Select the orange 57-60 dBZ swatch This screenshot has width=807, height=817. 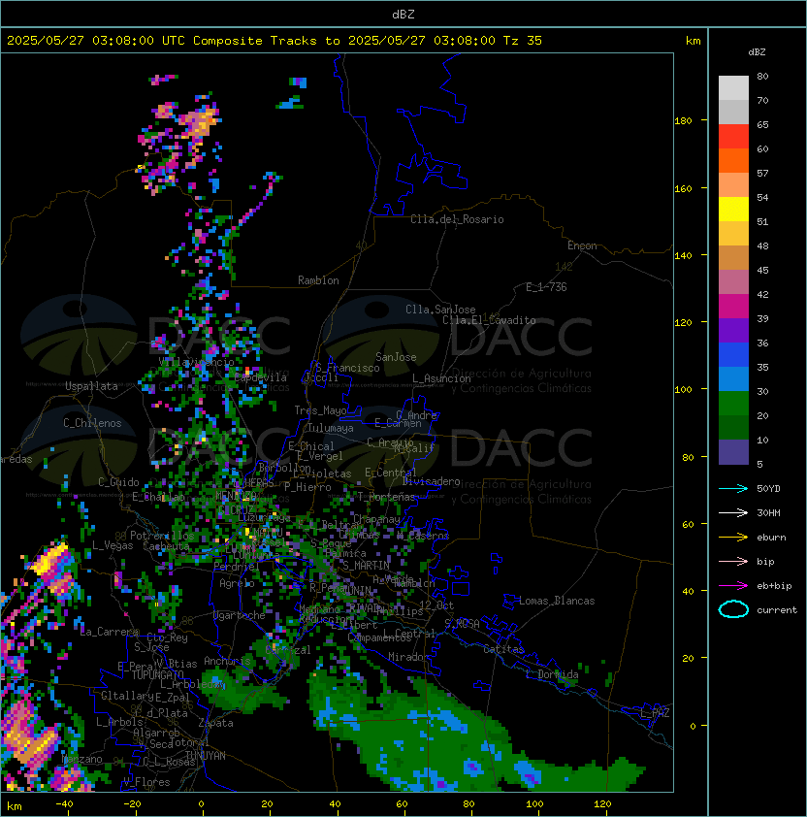tap(733, 160)
